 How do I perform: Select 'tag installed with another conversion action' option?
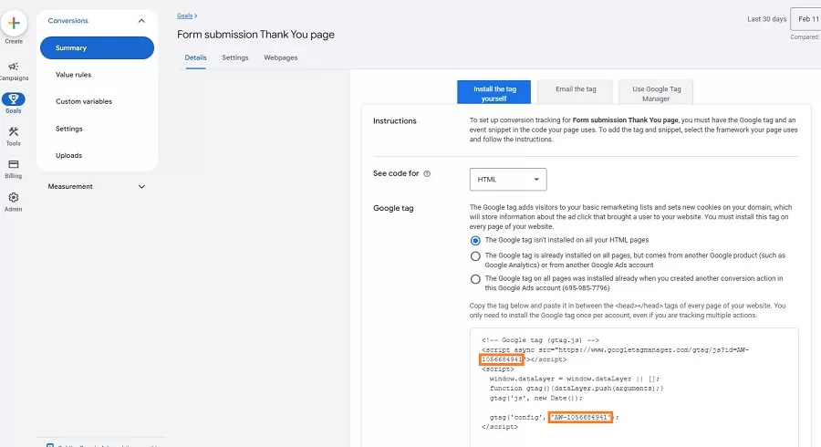(x=475, y=279)
